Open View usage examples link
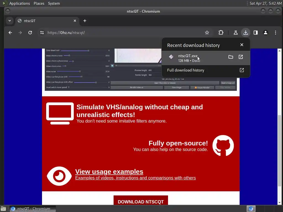Viewport: 283px width, 212px height. coord(109,172)
